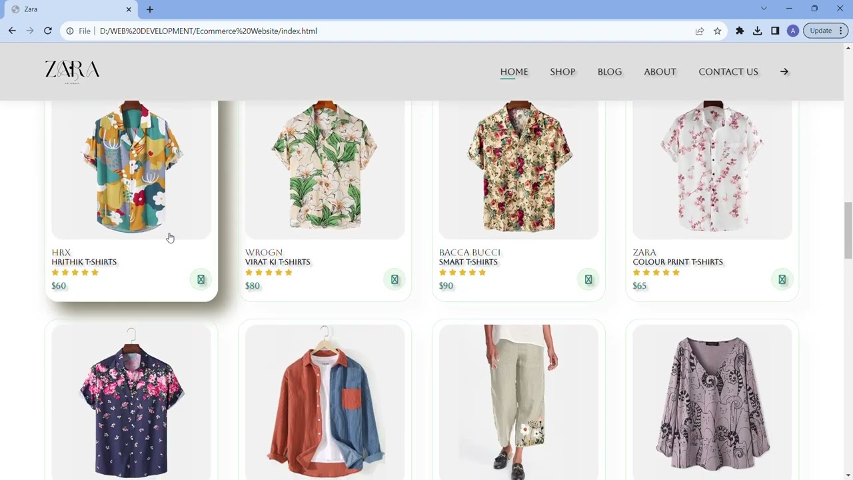
Task: Click the star rating under Colour Print T-Shirts
Action: point(656,273)
